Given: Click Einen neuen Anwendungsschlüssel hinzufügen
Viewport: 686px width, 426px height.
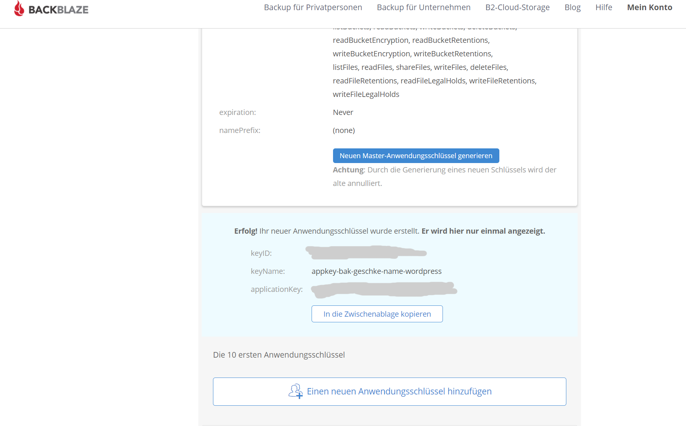Looking at the screenshot, I should [x=389, y=391].
